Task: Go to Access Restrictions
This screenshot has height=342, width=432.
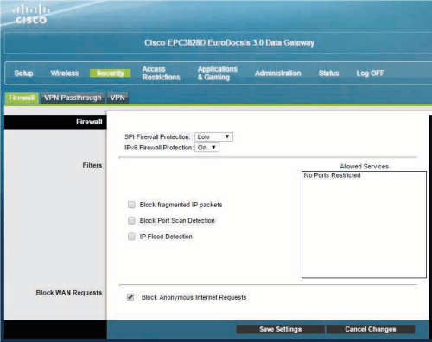Action: 161,73
